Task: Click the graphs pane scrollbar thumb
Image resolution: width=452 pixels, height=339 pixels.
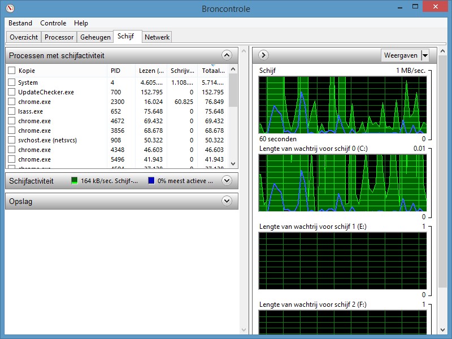Action: pos(442,172)
